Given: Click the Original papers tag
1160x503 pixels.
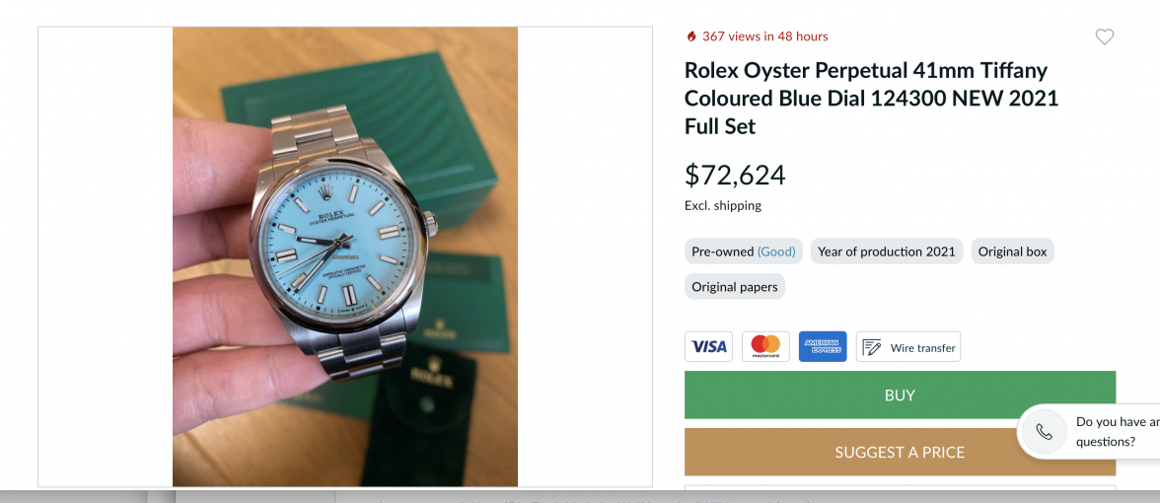Looking at the screenshot, I should pos(735,286).
